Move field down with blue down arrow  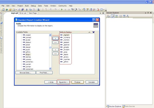point(93,32)
